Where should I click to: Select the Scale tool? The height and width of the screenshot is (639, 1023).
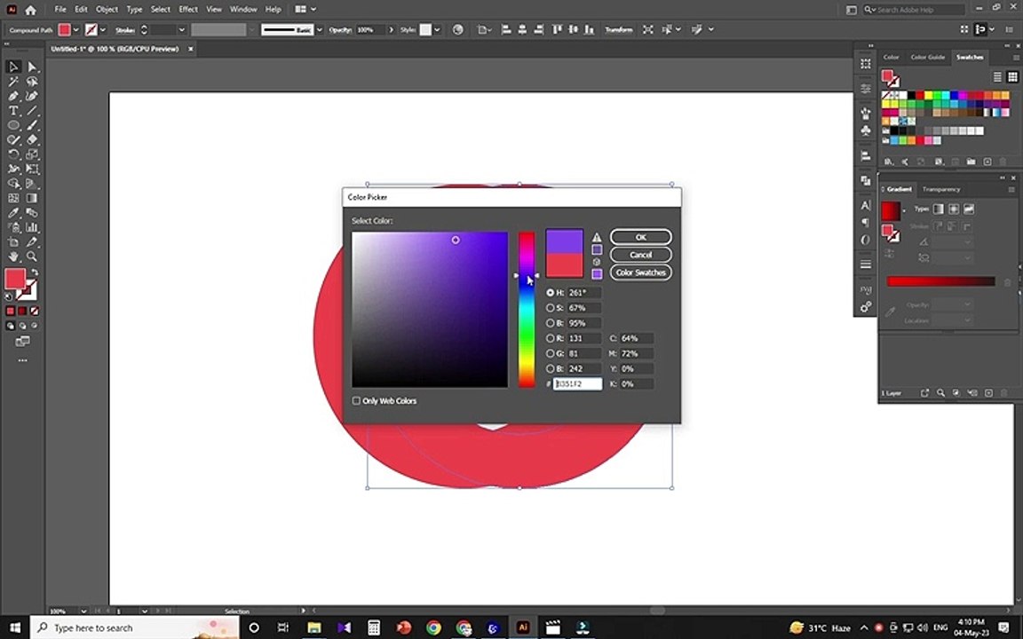point(32,154)
